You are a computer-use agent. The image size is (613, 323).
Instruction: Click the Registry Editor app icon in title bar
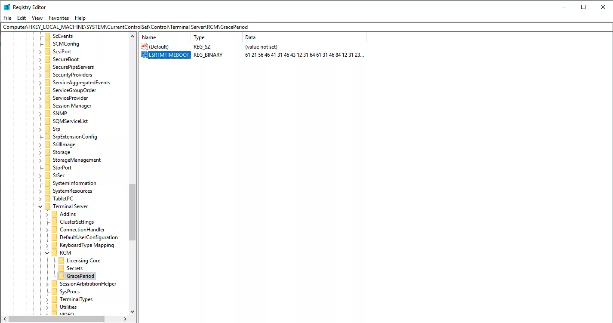coord(7,7)
